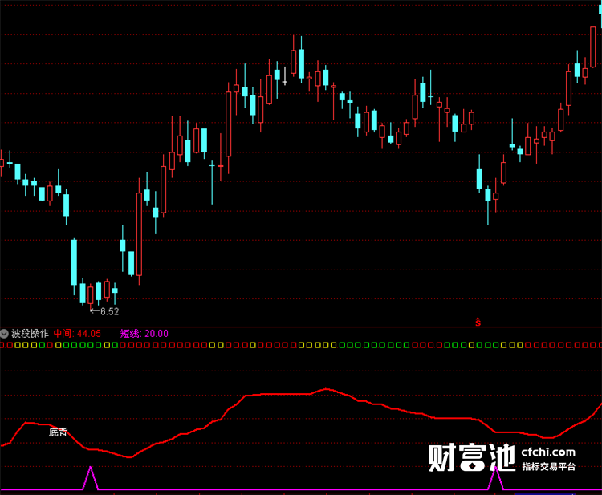Click the 波段操作 indicator name
The height and width of the screenshot is (495, 602).
(x=30, y=334)
